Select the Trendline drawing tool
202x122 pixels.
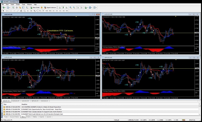[18, 11]
